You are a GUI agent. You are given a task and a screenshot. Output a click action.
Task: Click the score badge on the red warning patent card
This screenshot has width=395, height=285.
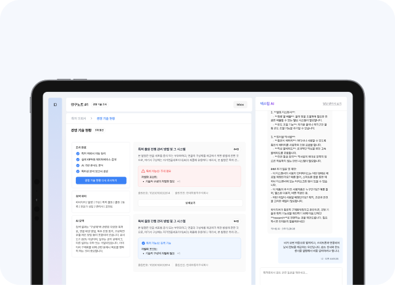tap(236, 149)
